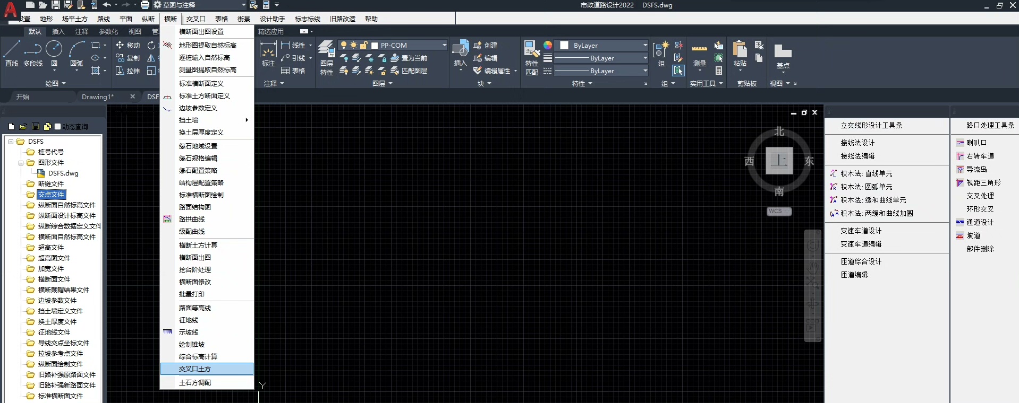This screenshot has height=403, width=1019.
Task: Select the 交点文件 tree folder
Action: pos(51,195)
